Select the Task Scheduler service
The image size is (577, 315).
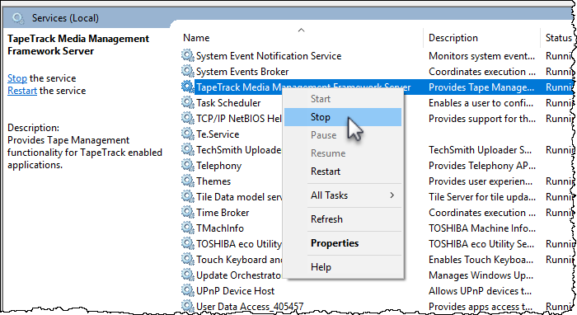coord(228,103)
